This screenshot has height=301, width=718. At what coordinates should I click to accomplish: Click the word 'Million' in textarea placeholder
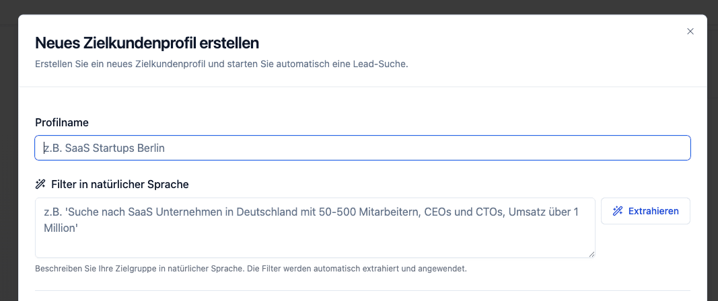pyautogui.click(x=61, y=228)
